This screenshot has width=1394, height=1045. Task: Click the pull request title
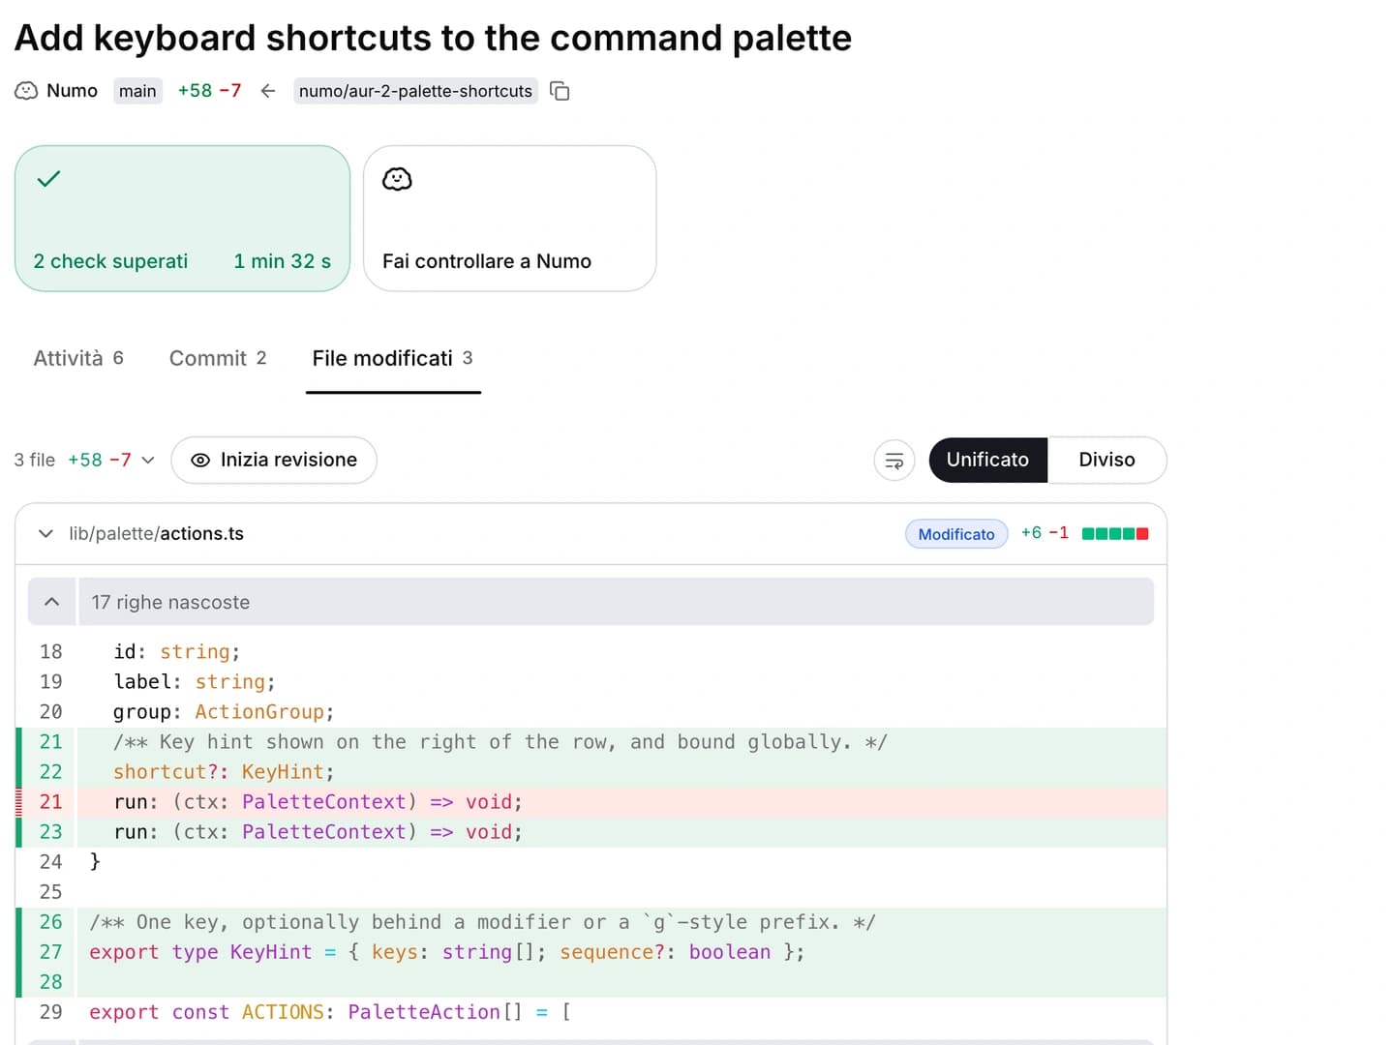433,38
